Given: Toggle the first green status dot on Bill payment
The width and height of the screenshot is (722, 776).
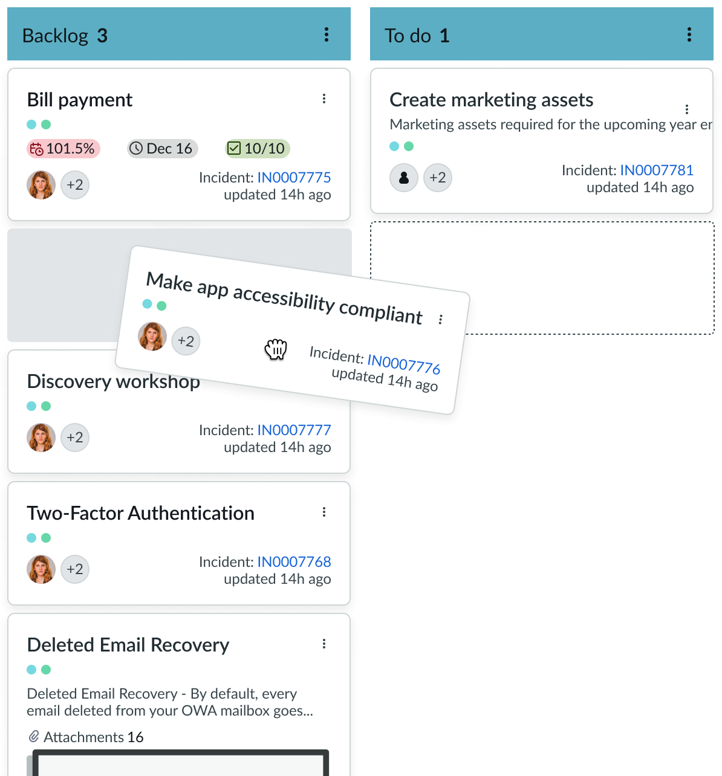Looking at the screenshot, I should 31,124.
